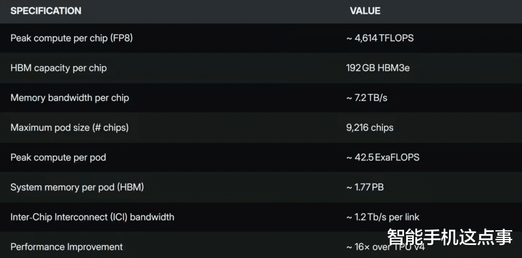Click the SPECIFICATION column header
The image size is (522, 258).
[x=46, y=11]
